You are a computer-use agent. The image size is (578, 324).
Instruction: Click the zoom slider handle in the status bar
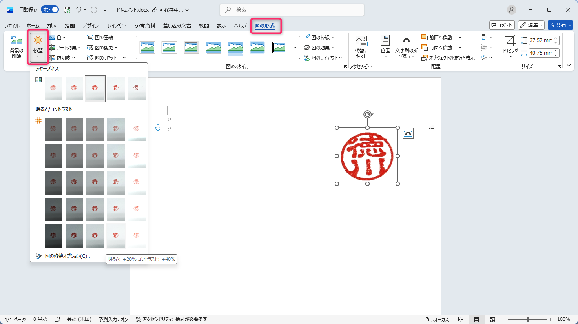click(x=527, y=319)
